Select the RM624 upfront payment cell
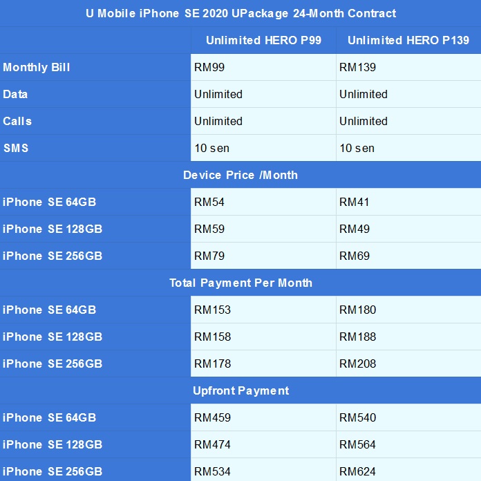 (x=358, y=471)
